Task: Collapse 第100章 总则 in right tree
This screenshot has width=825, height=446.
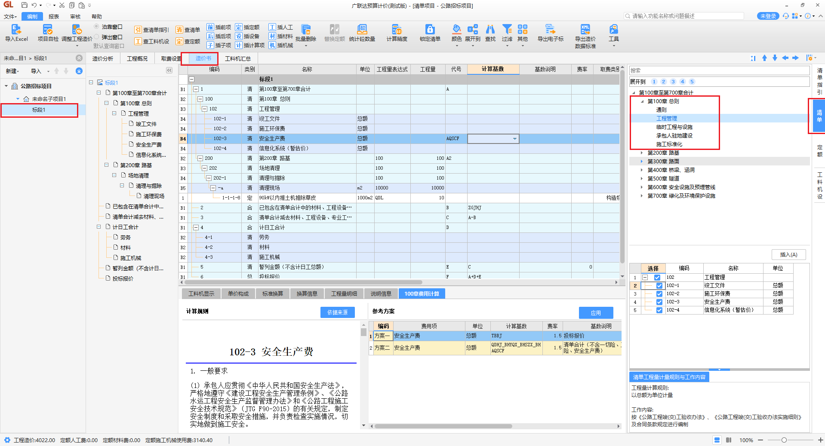Action: point(642,101)
